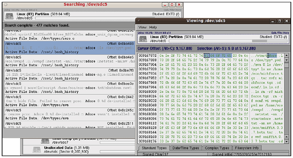Click the partition drive icon in Viewing window
The image size is (293, 158).
144,39
